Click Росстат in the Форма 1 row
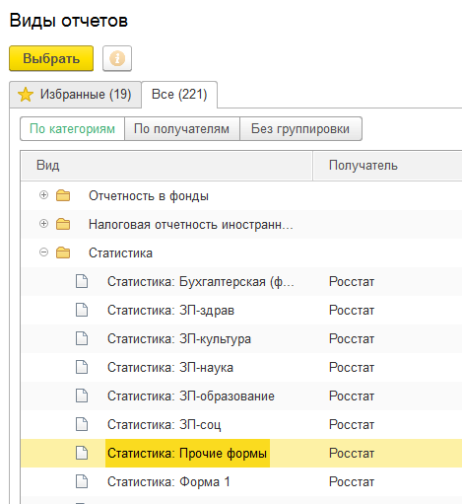This screenshot has height=504, width=462. (x=352, y=482)
